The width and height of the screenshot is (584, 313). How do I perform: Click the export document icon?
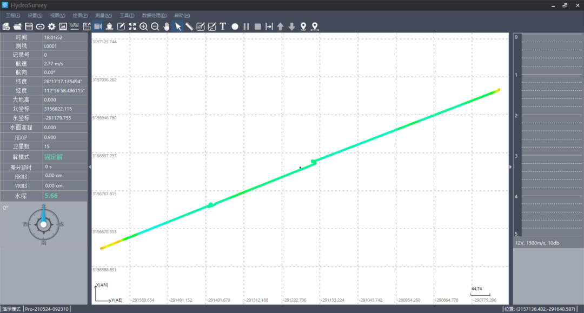(87, 26)
